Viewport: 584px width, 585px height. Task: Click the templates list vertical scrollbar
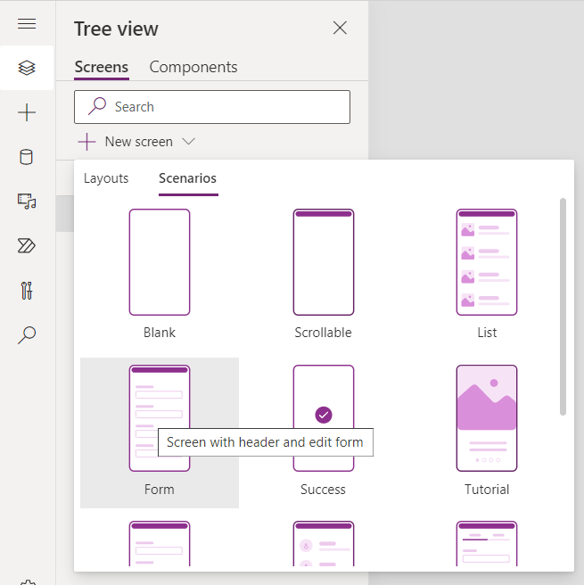tap(563, 306)
